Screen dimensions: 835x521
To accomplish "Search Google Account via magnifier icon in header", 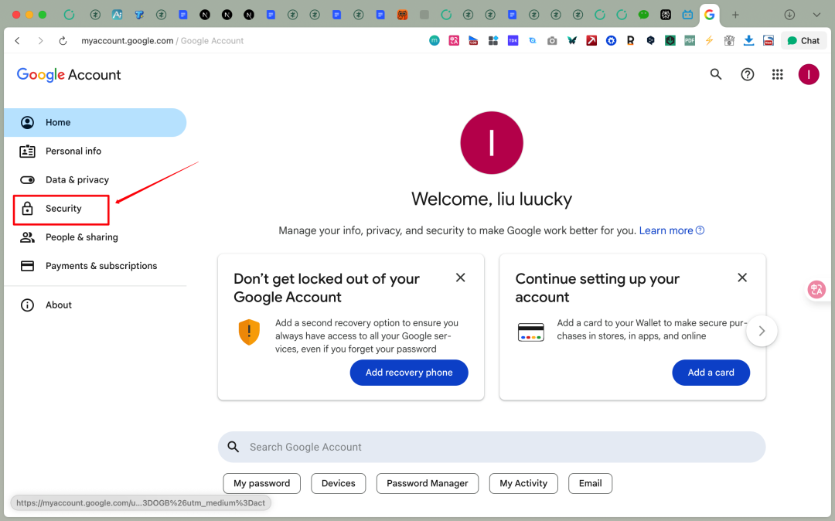I will pos(716,74).
